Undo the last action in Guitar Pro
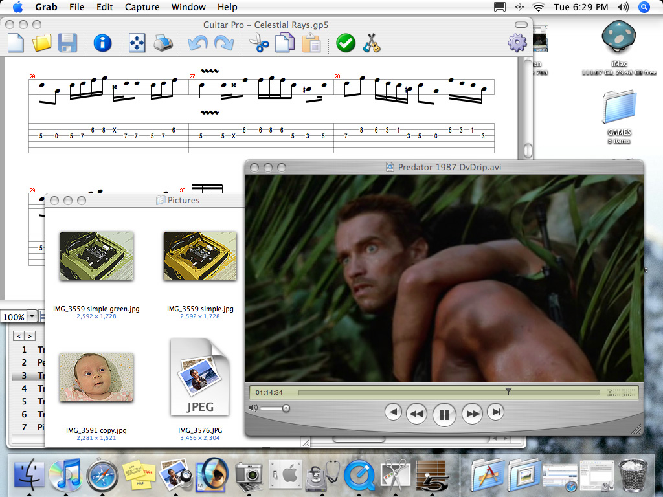The image size is (663, 497). 198,43
